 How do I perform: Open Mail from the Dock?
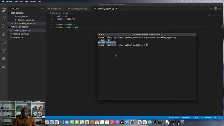pos(67,122)
